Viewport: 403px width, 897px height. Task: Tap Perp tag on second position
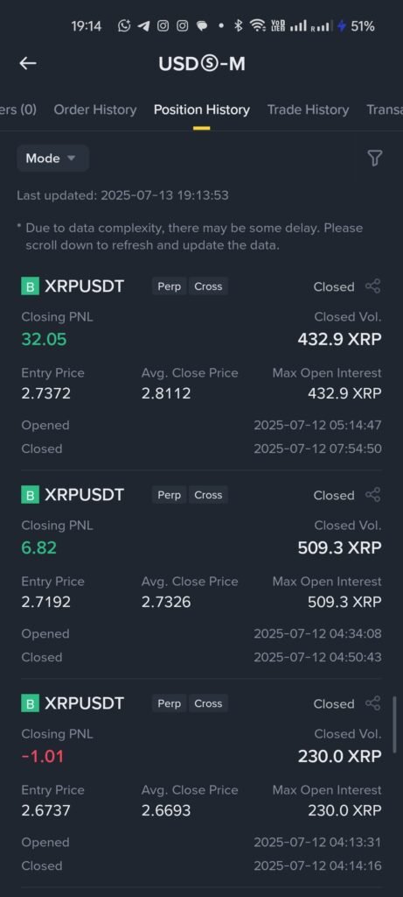(169, 495)
